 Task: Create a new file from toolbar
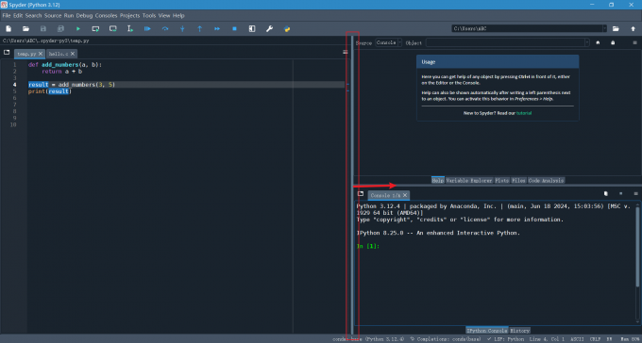tap(8, 28)
